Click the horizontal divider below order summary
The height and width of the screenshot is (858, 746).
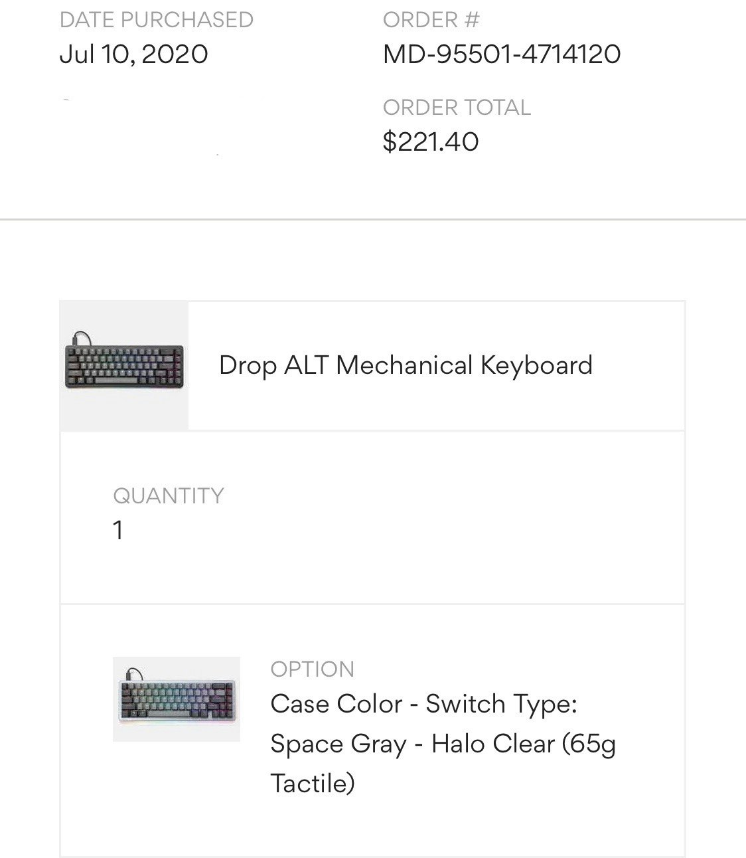[x=373, y=218]
